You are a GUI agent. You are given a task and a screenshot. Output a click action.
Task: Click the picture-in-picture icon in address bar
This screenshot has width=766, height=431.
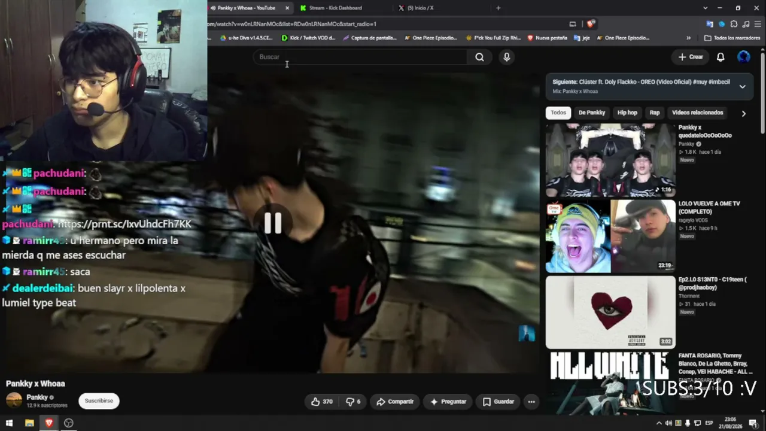point(573,24)
